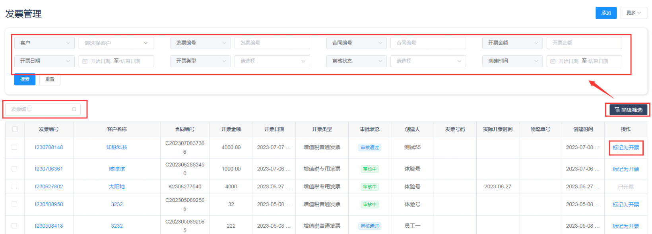Click calendar icon in 开票日期 date range
652x234 pixels.
point(85,61)
